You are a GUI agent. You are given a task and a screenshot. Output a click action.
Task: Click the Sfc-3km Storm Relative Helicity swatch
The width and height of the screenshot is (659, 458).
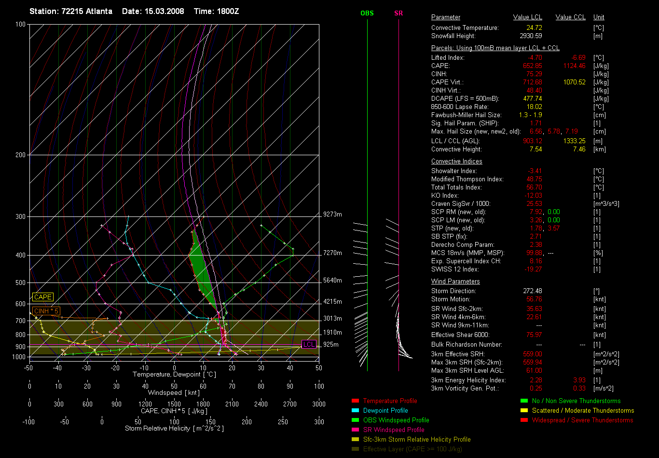point(356,439)
